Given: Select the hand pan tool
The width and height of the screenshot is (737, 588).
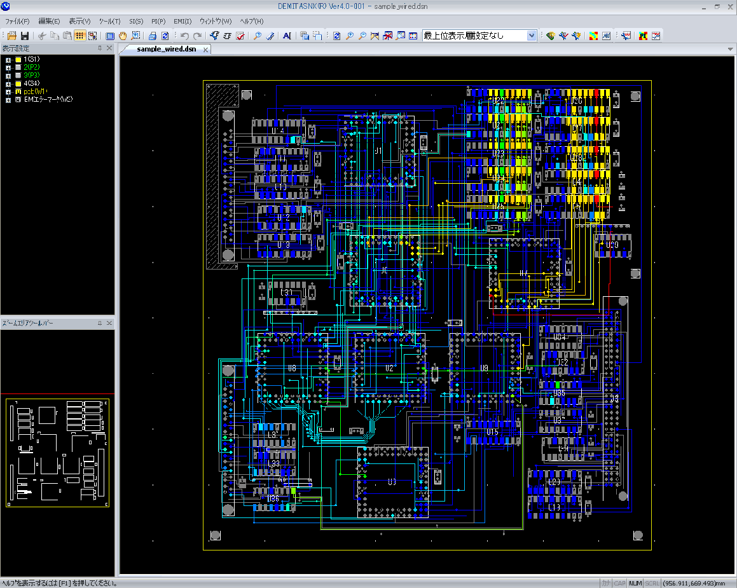Looking at the screenshot, I should point(123,36).
